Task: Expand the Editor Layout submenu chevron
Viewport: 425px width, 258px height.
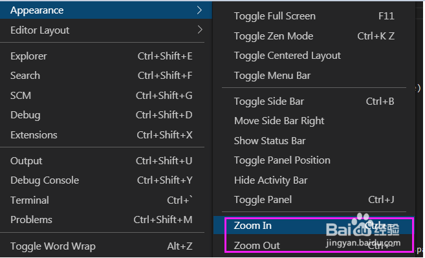Action: tap(200, 30)
